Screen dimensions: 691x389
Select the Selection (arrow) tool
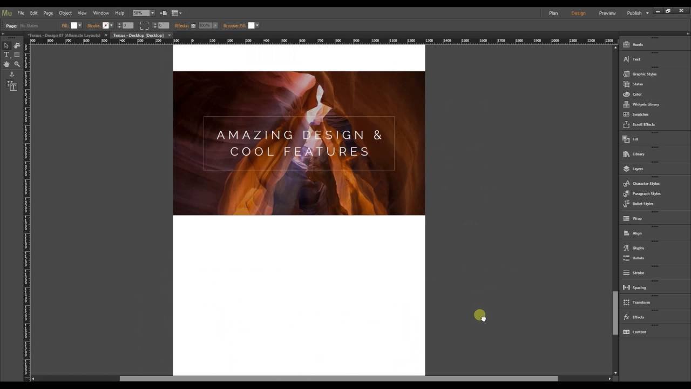coord(6,46)
